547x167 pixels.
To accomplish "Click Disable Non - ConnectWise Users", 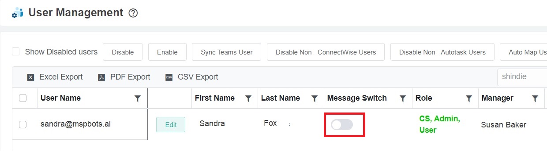I will tap(326, 52).
